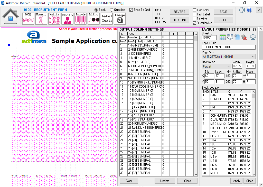Select the Image insert tool
Screen dimensions: 263x187
coord(120,18)
